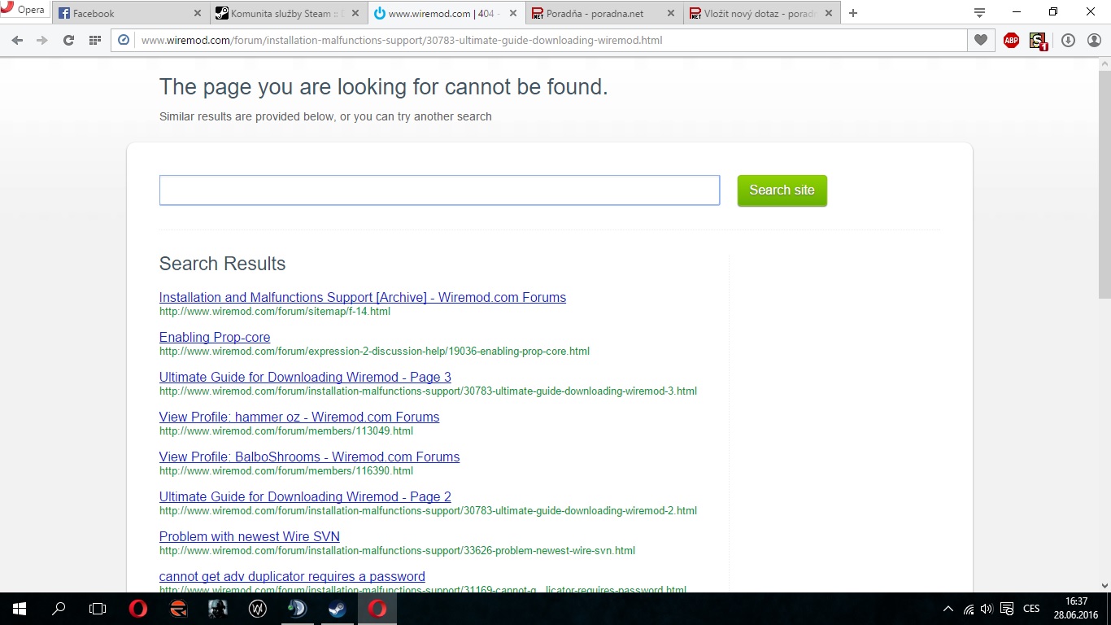
Task: Open the tab menu icon beside window controls
Action: (x=979, y=12)
